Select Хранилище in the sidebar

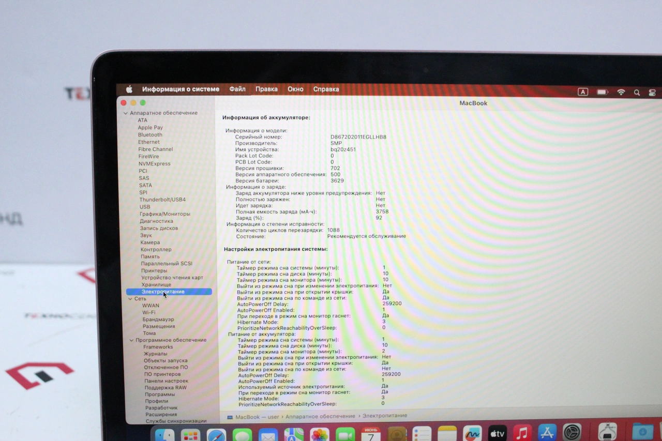(x=156, y=285)
